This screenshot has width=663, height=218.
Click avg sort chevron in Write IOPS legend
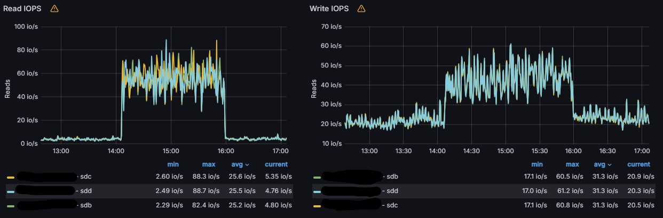[x=610, y=165]
